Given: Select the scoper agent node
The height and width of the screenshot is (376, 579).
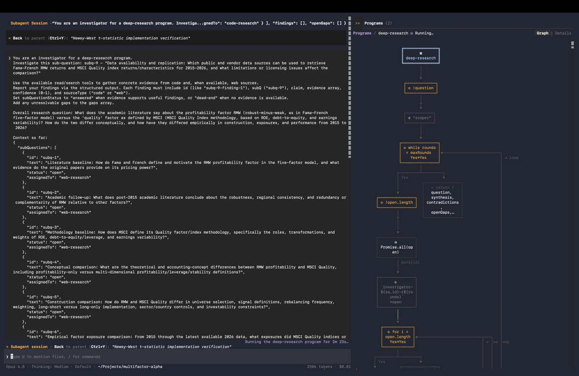Looking at the screenshot, I should point(420,118).
